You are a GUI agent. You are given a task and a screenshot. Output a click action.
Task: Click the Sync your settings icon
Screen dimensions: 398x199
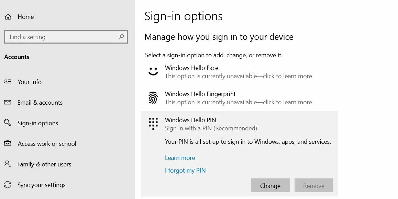point(8,185)
